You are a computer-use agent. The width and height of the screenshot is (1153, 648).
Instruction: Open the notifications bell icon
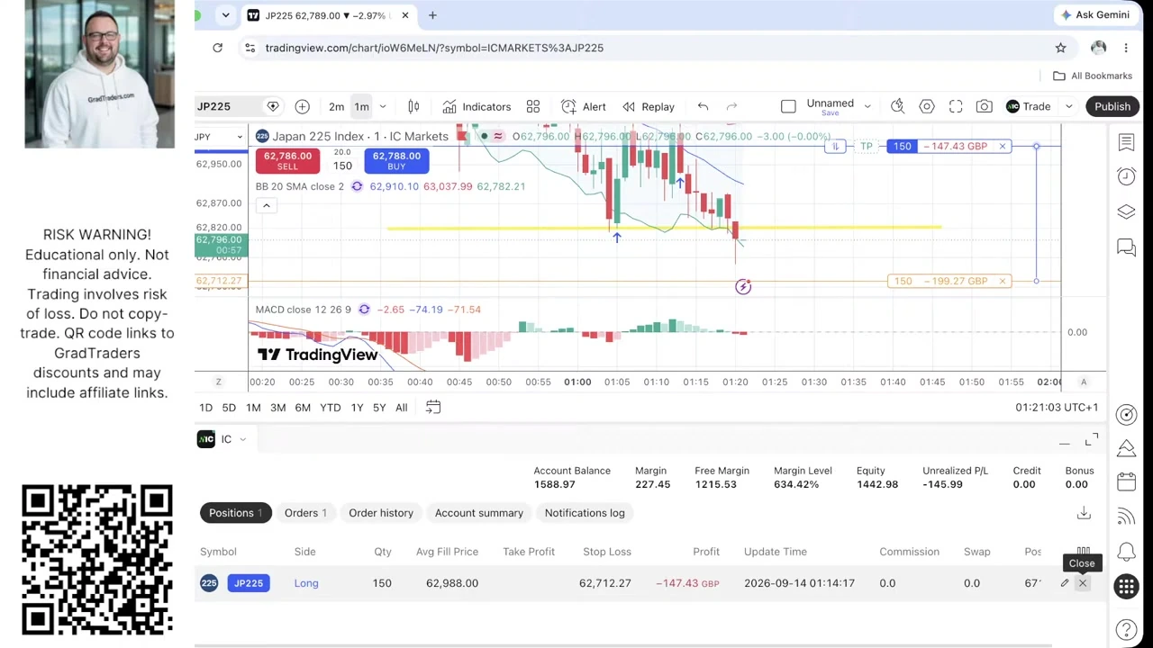tap(1126, 551)
